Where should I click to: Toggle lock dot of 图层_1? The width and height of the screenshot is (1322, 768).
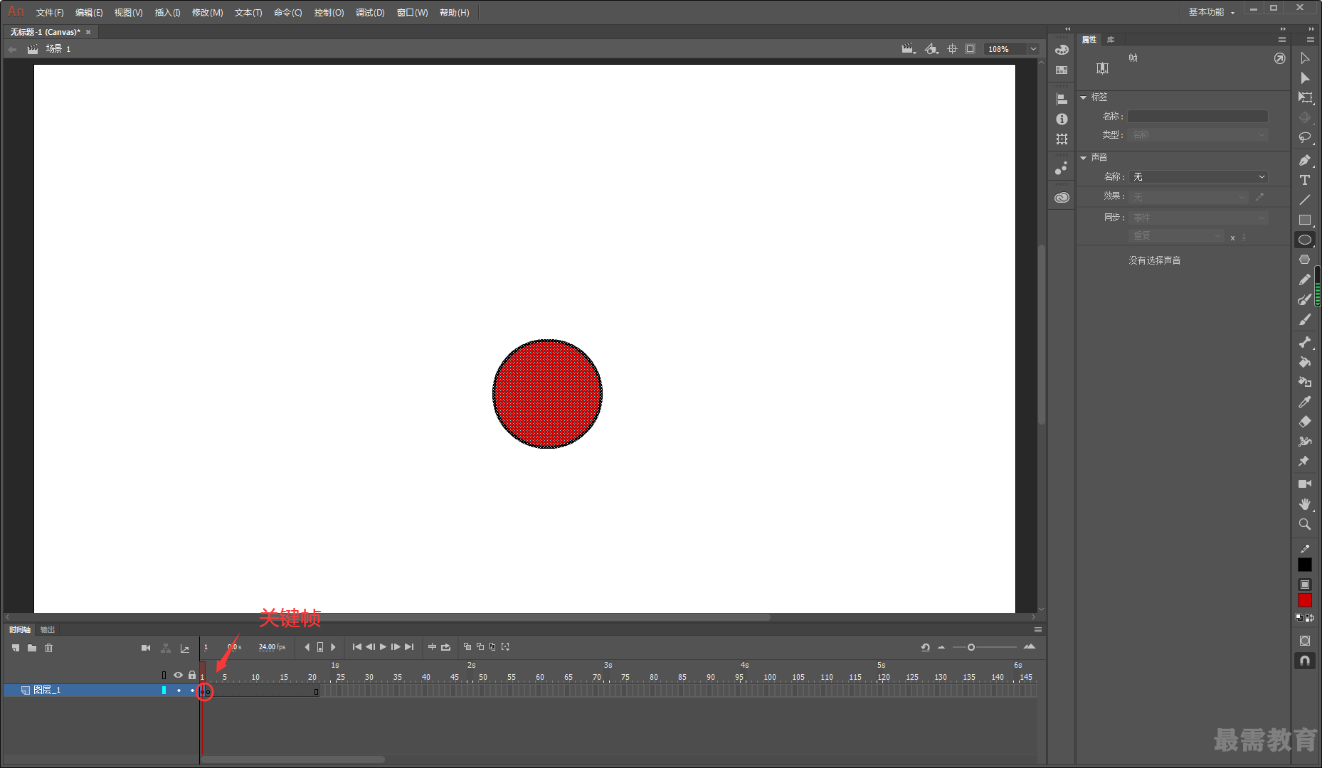click(192, 690)
